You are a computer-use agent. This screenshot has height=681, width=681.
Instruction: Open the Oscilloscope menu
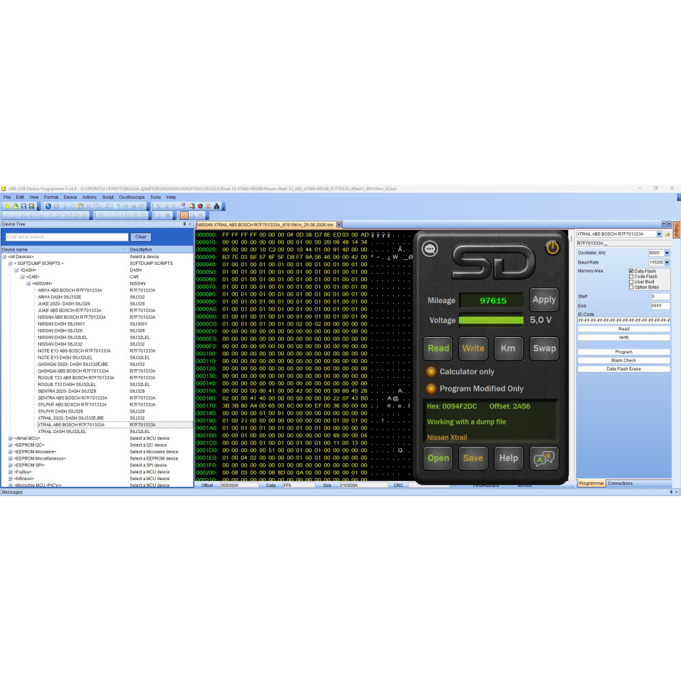(131, 197)
